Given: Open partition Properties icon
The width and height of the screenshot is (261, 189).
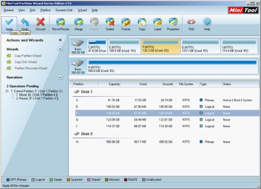Looking at the screenshot, I should click(x=173, y=22).
